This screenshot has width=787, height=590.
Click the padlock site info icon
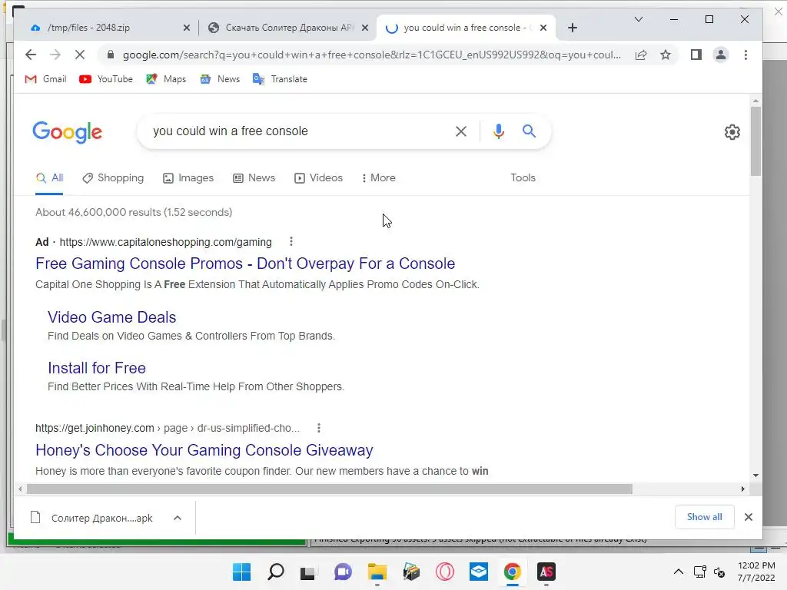tap(111, 55)
